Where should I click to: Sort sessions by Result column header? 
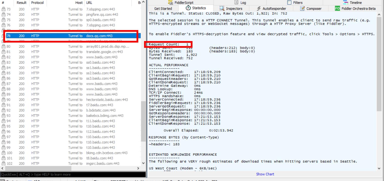[21, 3]
